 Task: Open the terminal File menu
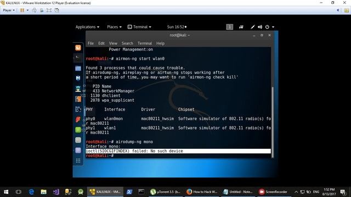pyautogui.click(x=90, y=43)
